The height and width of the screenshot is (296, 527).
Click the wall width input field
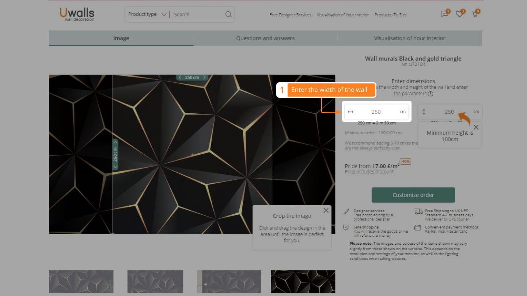pos(376,112)
